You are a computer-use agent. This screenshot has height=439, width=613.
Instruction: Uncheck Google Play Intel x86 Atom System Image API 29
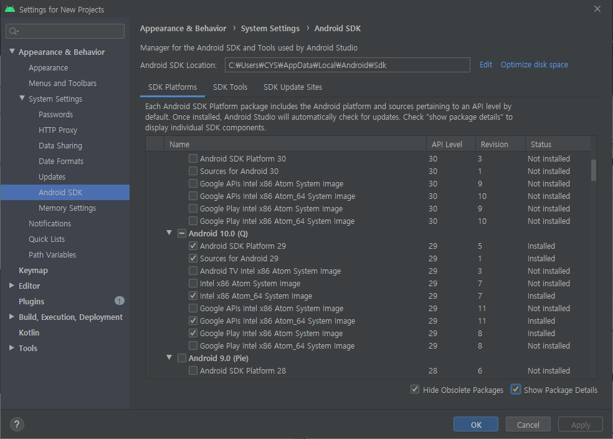(192, 333)
